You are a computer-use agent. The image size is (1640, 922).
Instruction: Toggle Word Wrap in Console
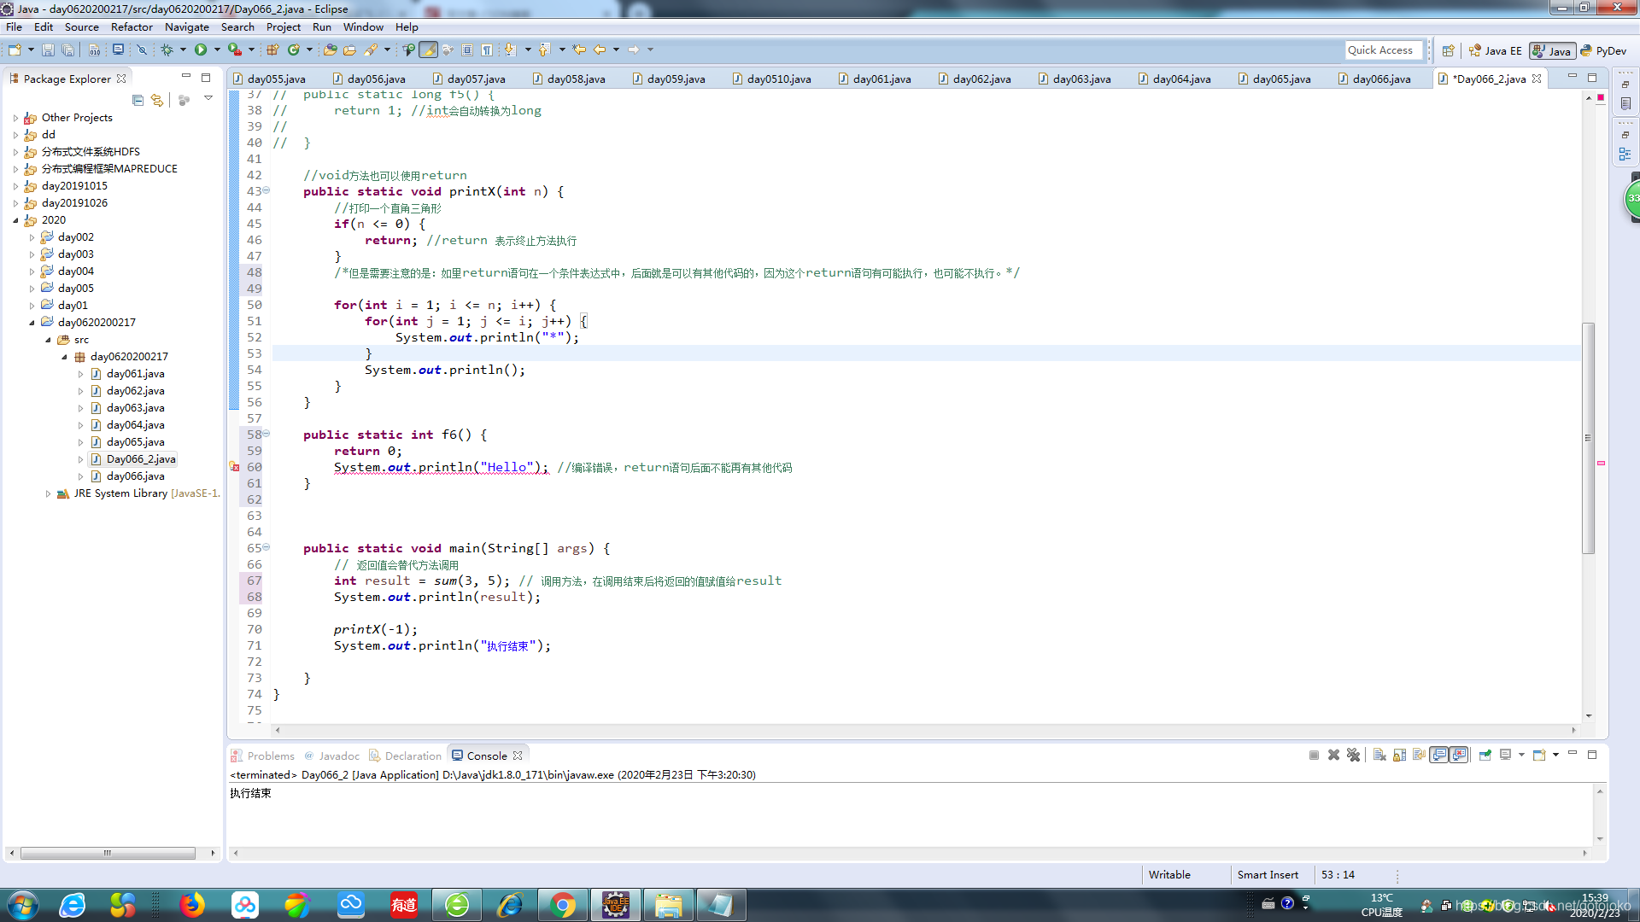(x=1419, y=755)
